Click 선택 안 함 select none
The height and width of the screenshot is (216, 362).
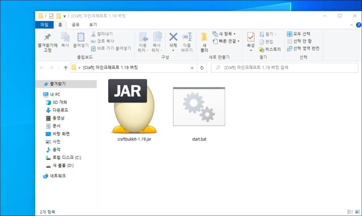click(299, 41)
